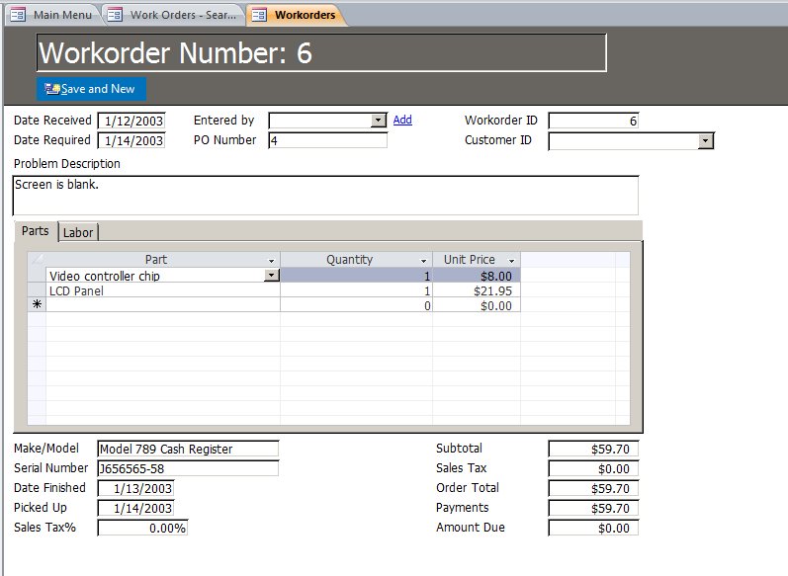This screenshot has height=576, width=788.
Task: Click the Sales Tax amount field
Action: [x=593, y=468]
